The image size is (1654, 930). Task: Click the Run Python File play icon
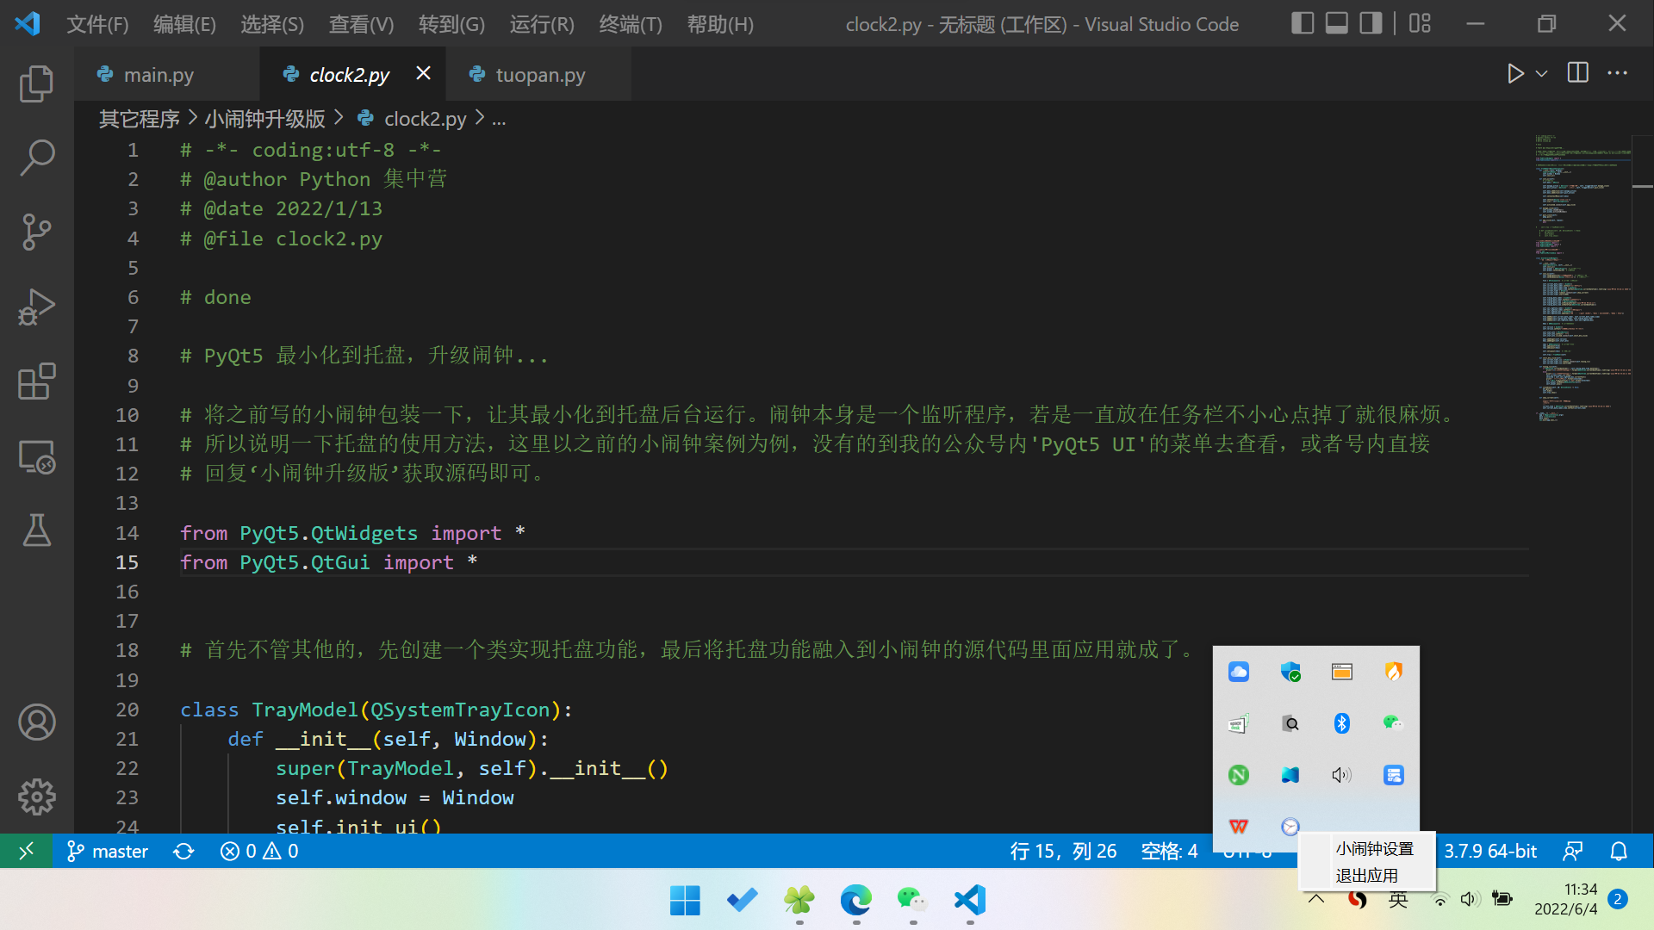point(1515,74)
